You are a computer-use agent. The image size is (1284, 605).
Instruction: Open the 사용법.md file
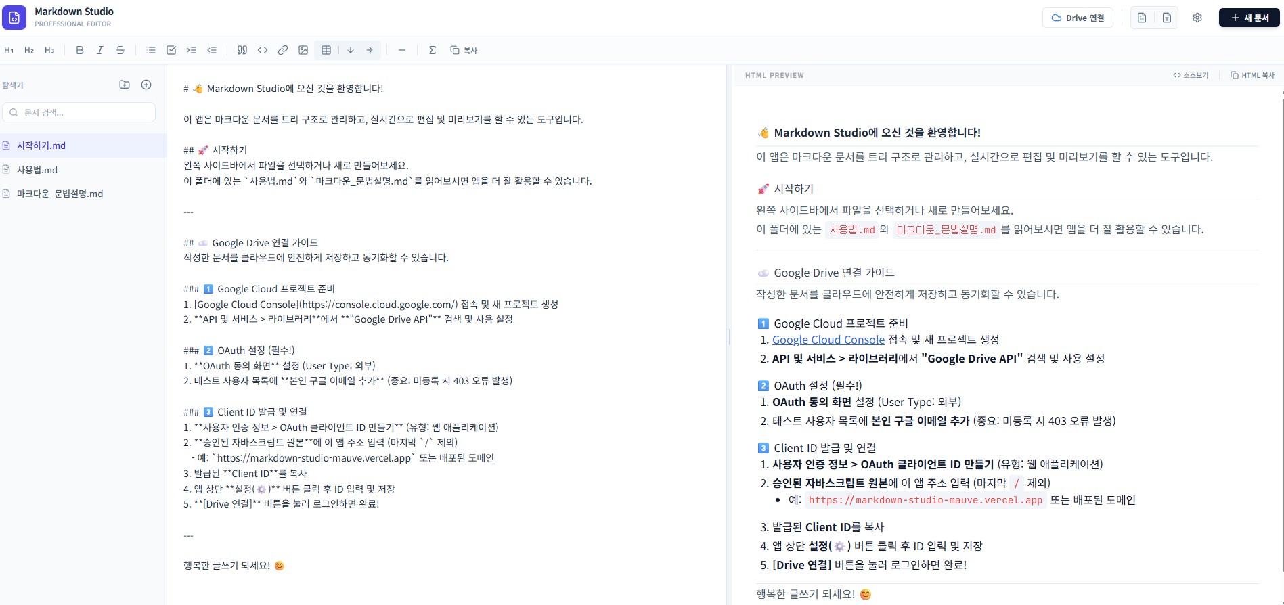(x=83, y=170)
